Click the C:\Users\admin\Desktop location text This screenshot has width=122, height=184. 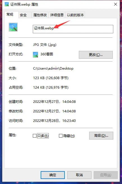click(x=53, y=69)
